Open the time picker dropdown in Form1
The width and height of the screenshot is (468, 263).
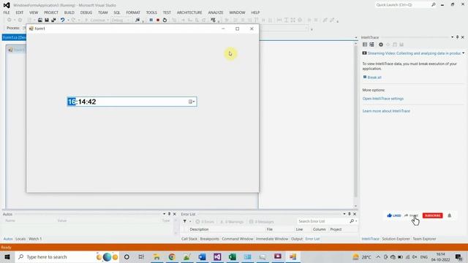coord(192,102)
